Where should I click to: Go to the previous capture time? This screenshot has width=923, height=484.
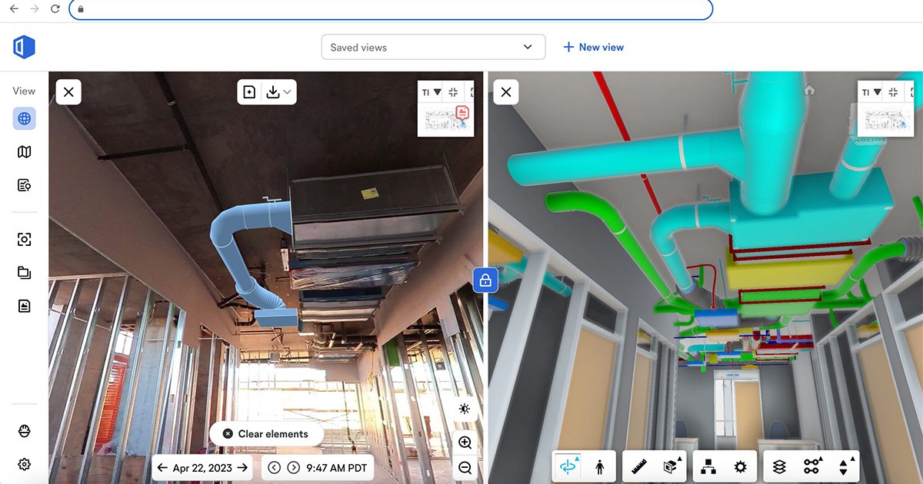[x=275, y=467]
